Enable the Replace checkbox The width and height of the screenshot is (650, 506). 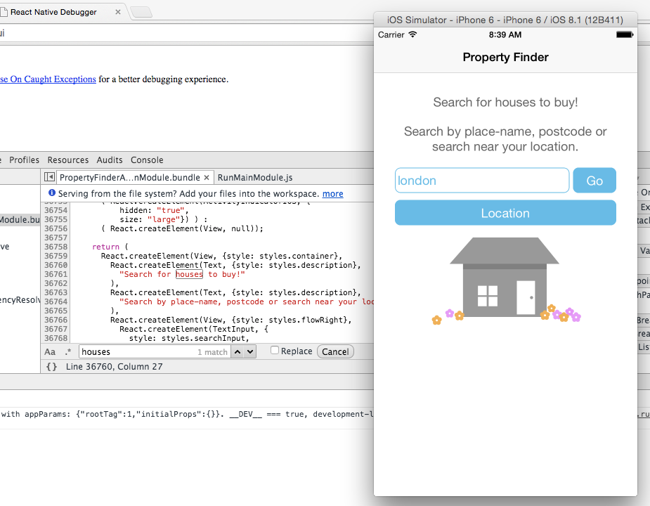tap(275, 351)
